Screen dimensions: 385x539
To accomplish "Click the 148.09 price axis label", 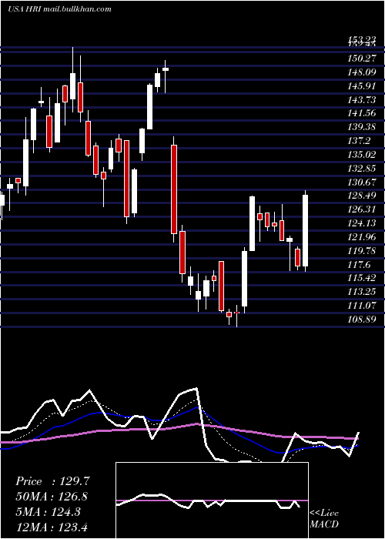I will tap(361, 72).
